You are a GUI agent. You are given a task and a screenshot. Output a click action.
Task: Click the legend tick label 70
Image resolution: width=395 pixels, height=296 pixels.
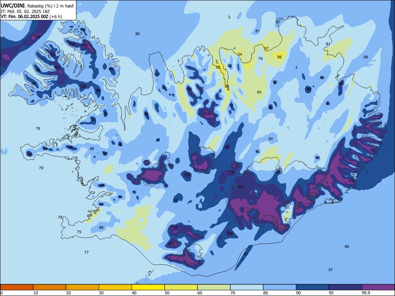(x=233, y=293)
